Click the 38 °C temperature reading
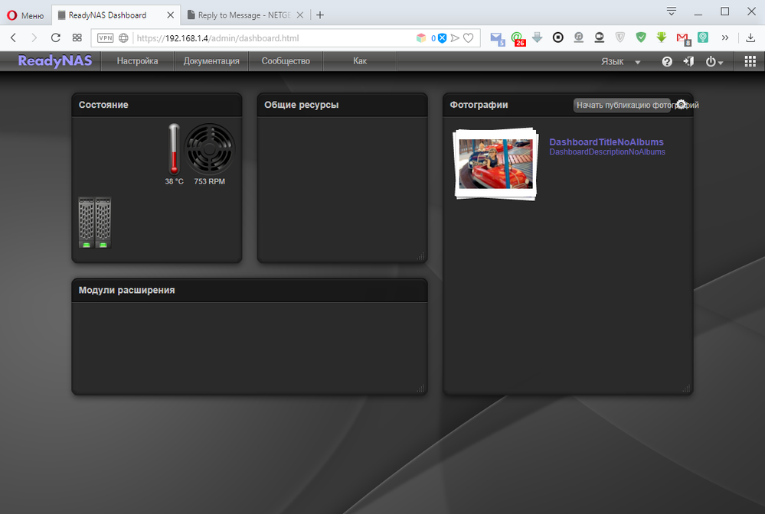The width and height of the screenshot is (765, 514). click(174, 181)
